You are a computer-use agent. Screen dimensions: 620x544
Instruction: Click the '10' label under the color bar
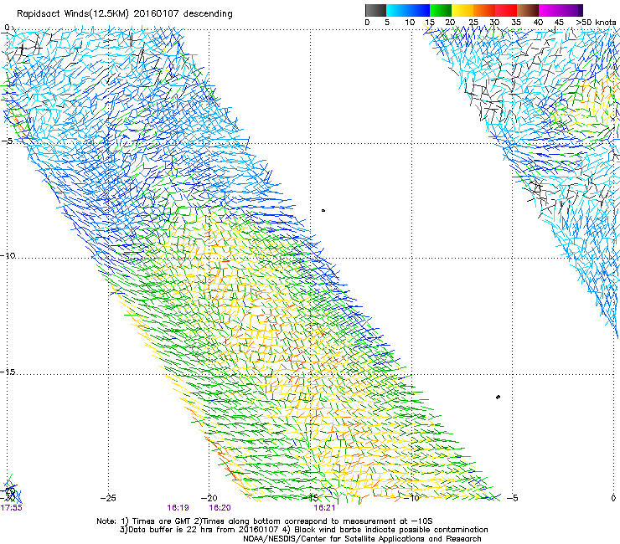(410, 23)
